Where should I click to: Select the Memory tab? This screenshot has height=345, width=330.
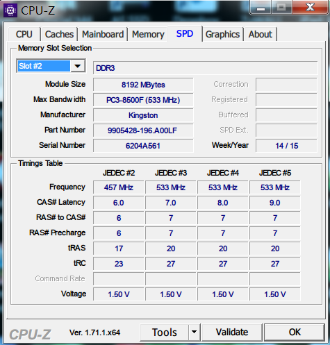pos(148,35)
